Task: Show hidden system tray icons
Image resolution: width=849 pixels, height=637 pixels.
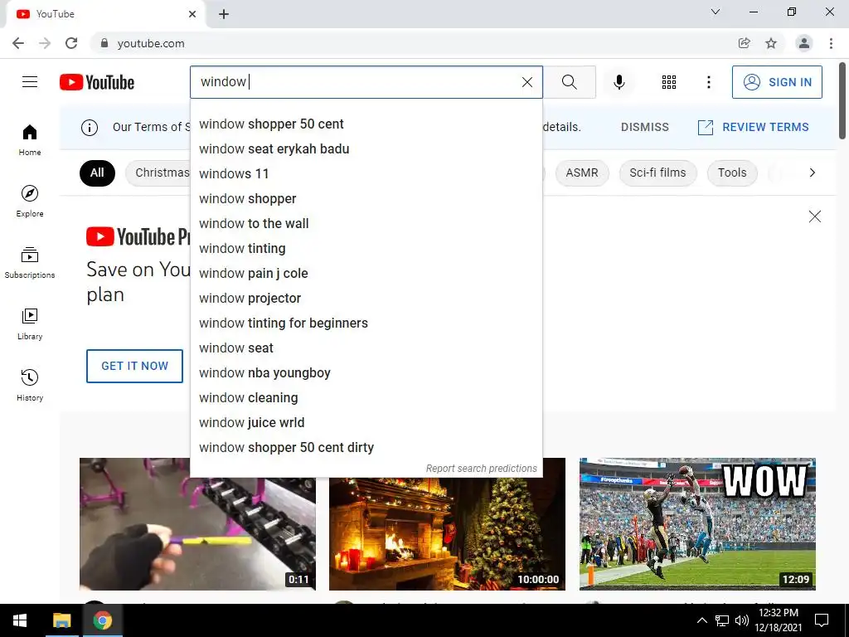Action: click(701, 620)
